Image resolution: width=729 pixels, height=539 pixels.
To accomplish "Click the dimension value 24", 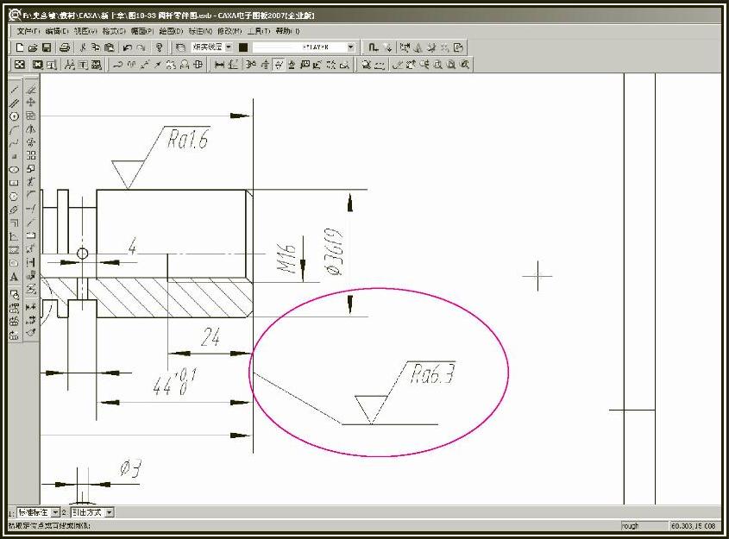I will pos(211,337).
